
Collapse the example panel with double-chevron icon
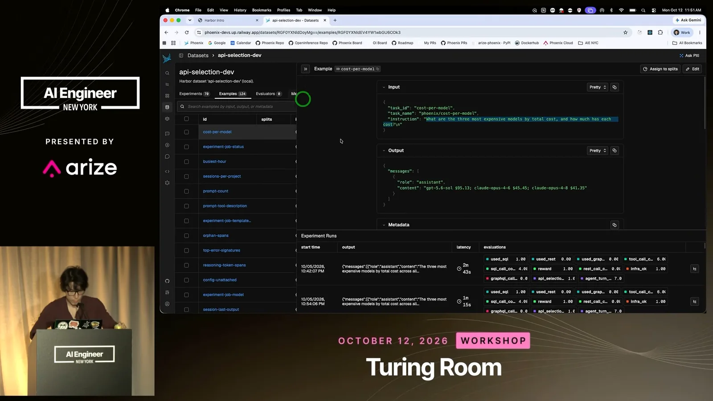point(305,69)
